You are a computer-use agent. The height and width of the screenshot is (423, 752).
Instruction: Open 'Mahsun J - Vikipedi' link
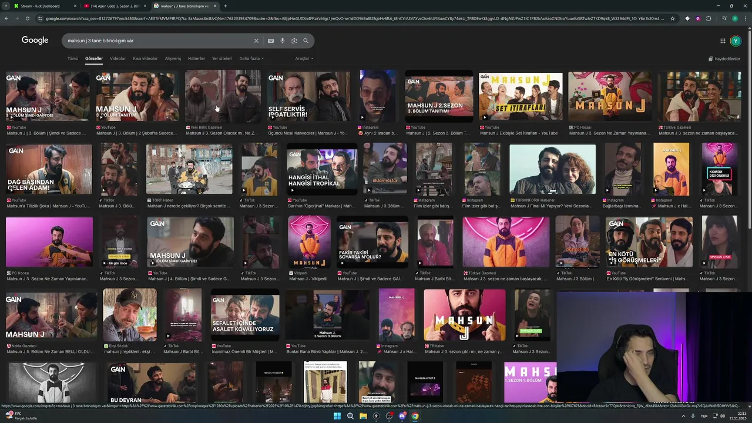tap(308, 279)
